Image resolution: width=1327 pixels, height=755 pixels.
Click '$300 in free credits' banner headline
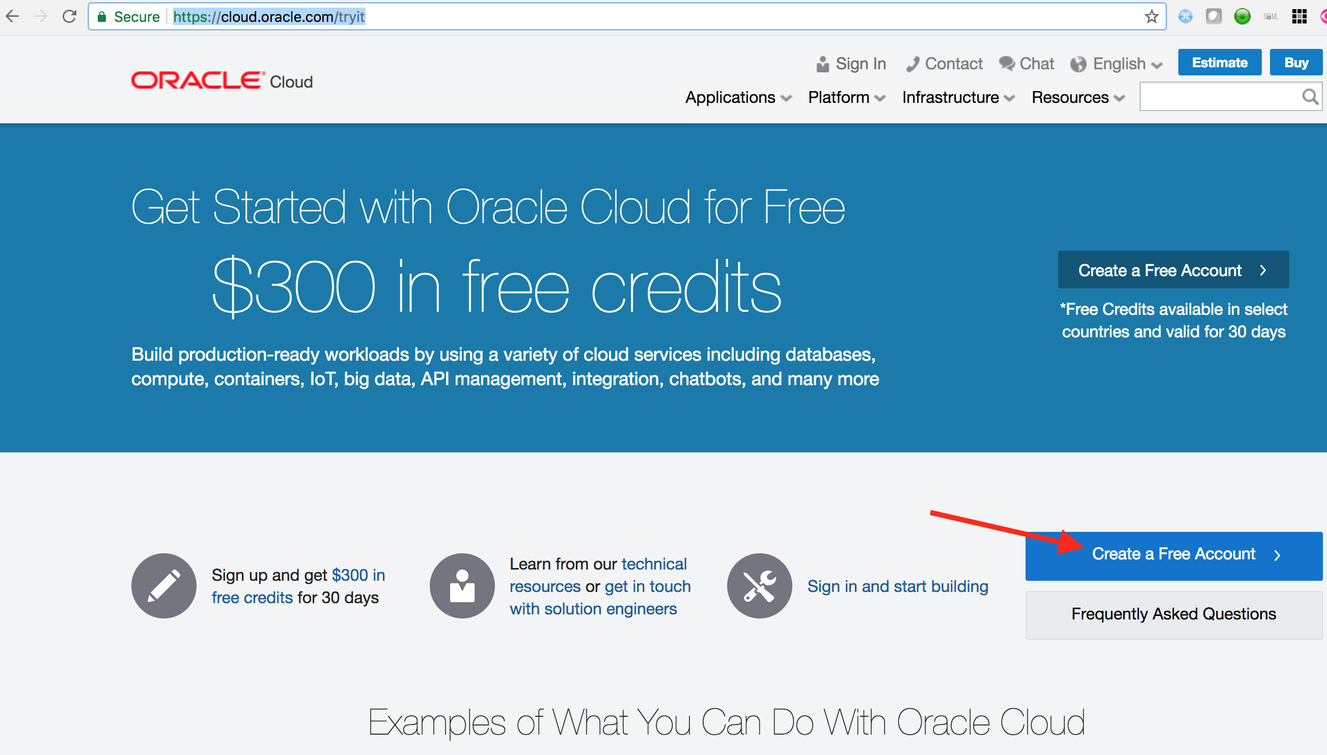tap(497, 286)
